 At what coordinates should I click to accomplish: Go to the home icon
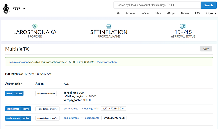tap(118, 13)
